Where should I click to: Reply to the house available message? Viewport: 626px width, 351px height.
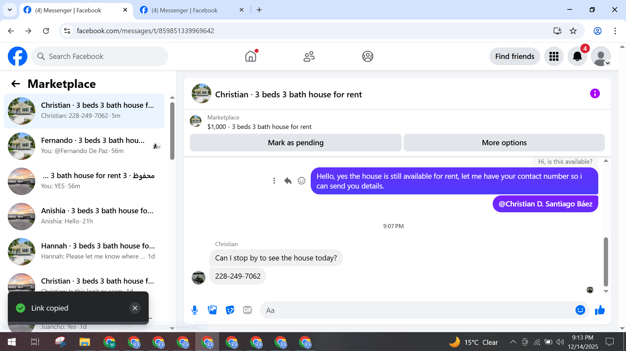click(x=288, y=181)
